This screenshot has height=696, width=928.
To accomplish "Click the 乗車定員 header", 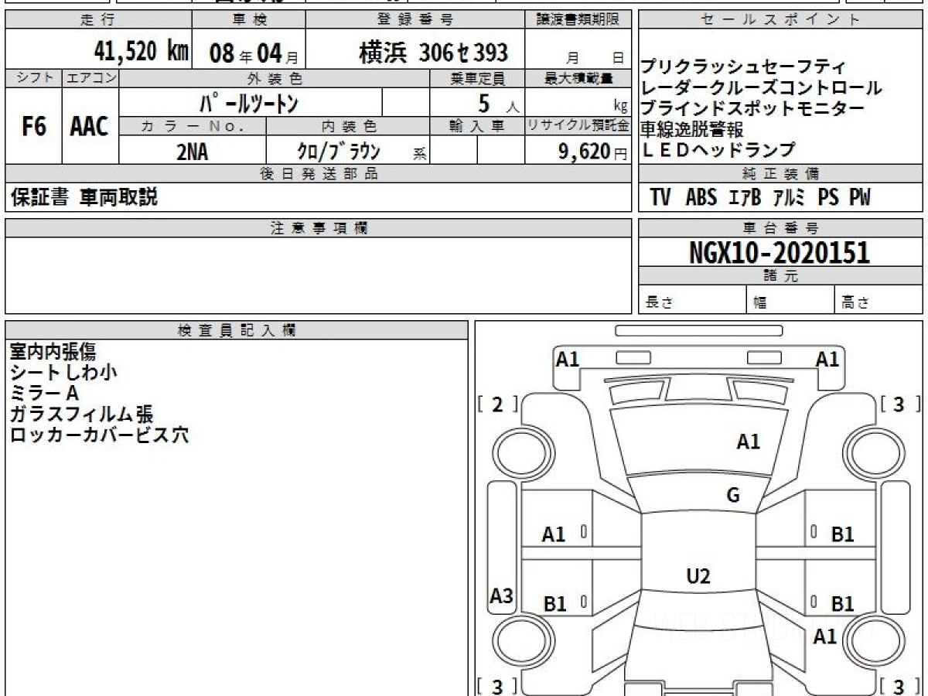I will click(x=478, y=78).
